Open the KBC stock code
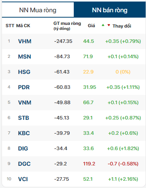This screenshot has height=188, width=146. tap(24, 133)
